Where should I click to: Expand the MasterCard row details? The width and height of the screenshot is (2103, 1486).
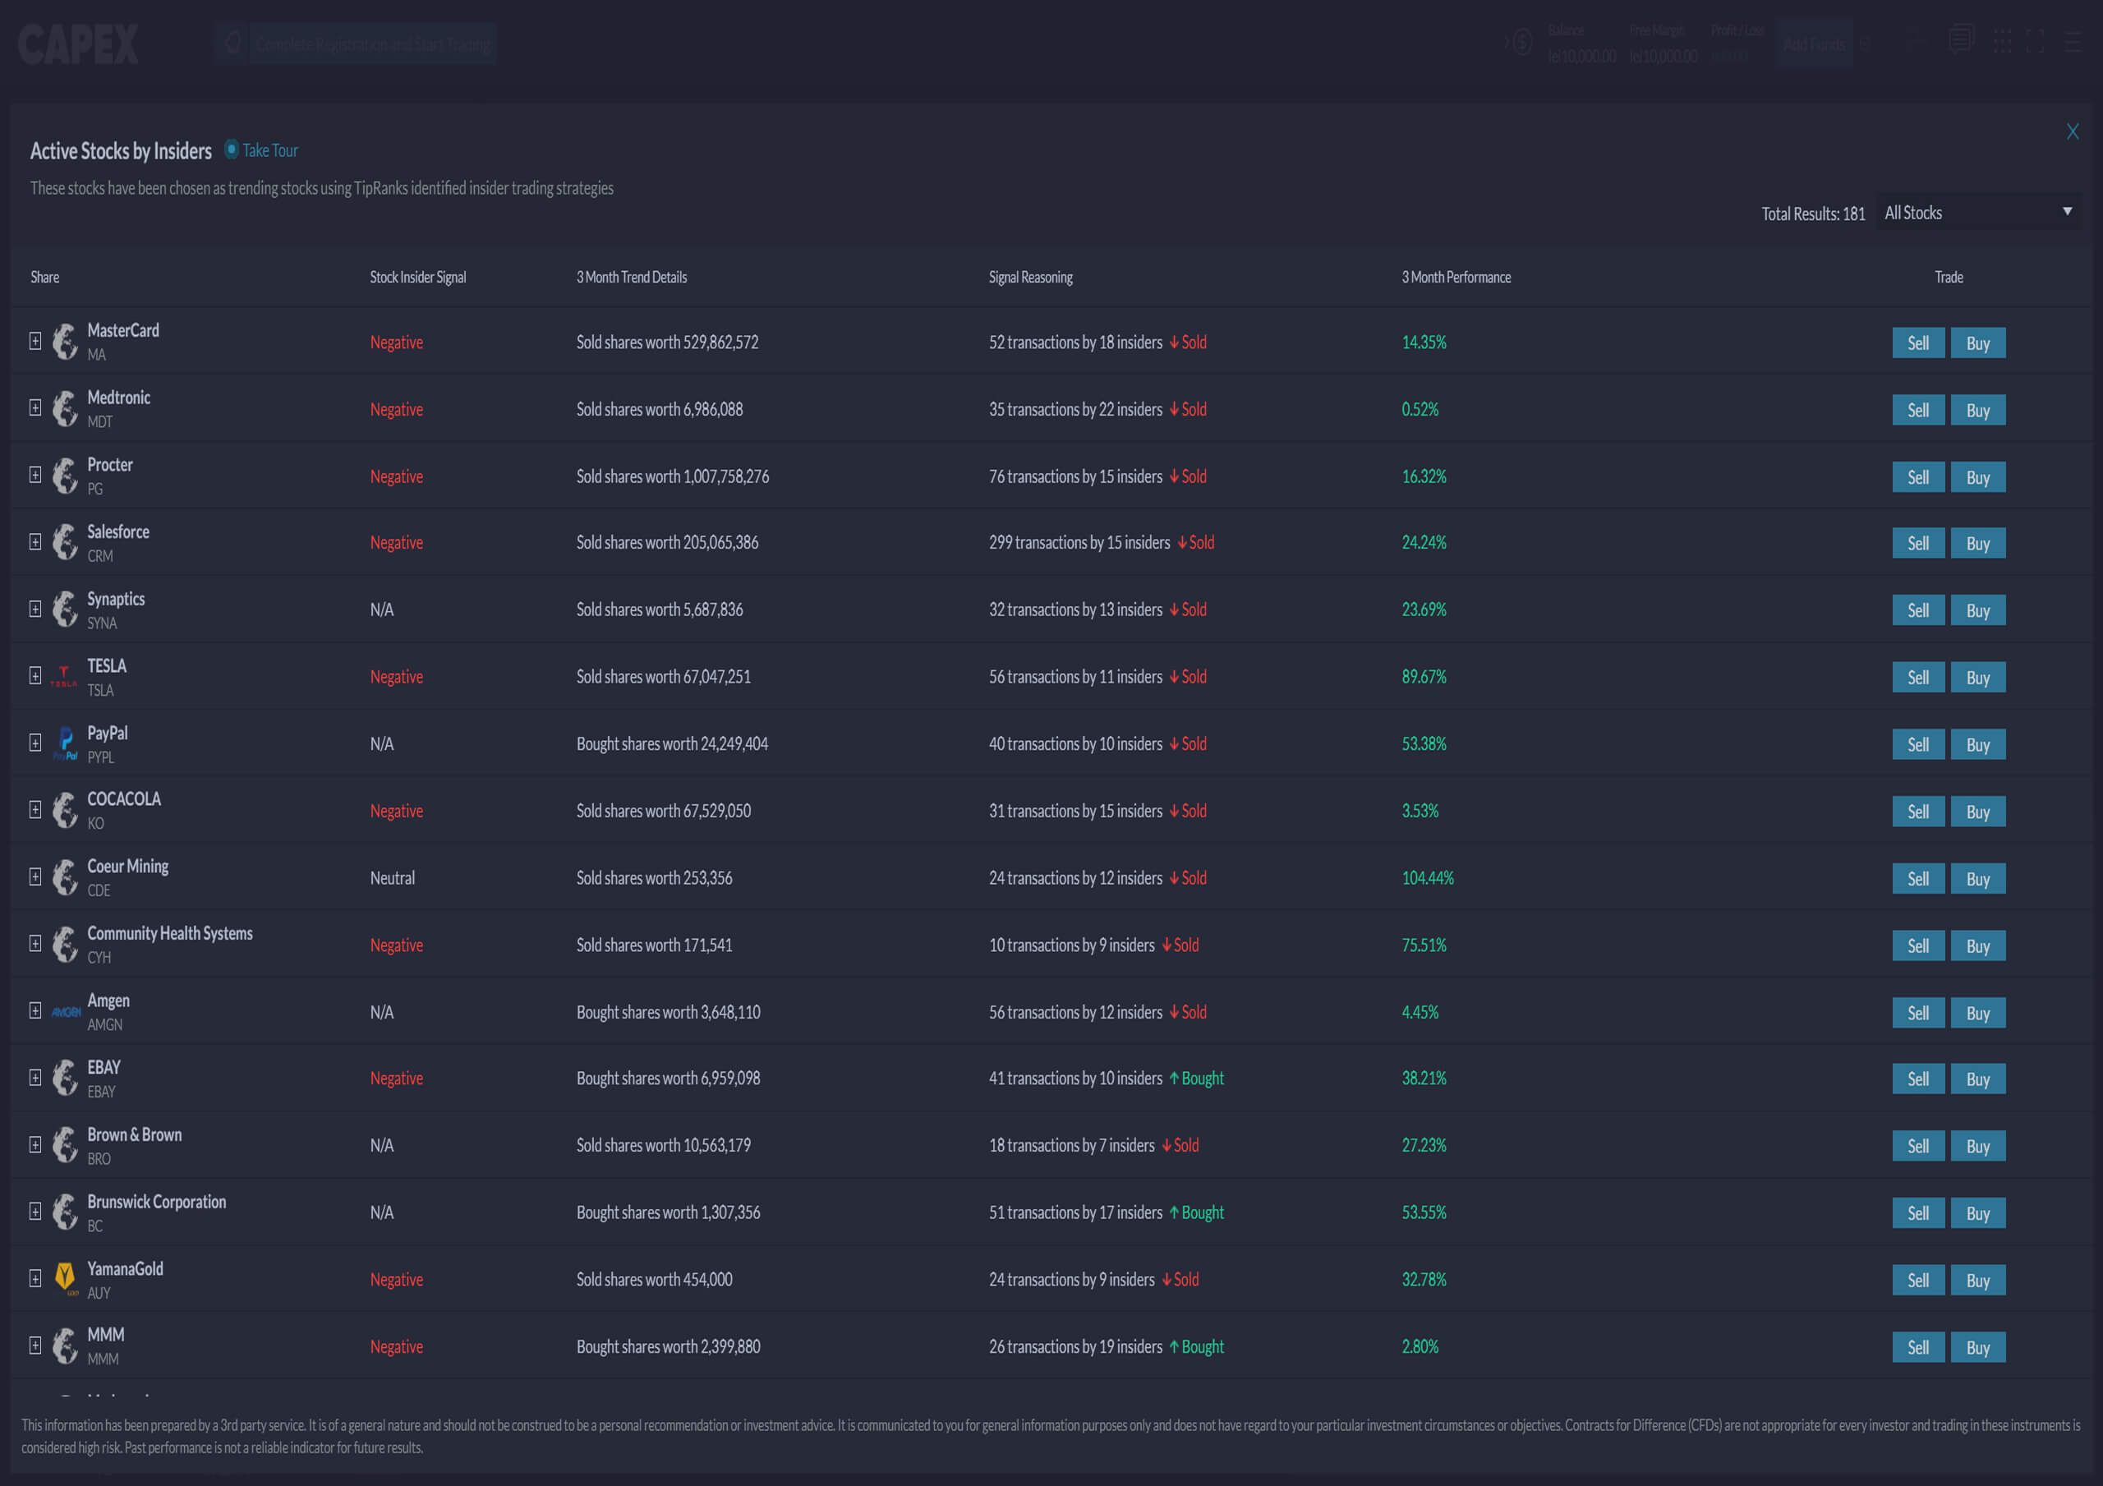(35, 341)
